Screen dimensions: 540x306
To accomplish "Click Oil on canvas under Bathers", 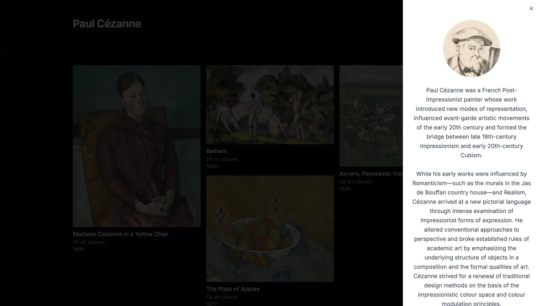I will 222,159.
